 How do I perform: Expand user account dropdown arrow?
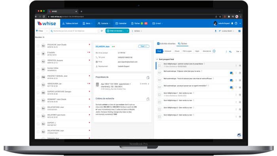[240, 23]
